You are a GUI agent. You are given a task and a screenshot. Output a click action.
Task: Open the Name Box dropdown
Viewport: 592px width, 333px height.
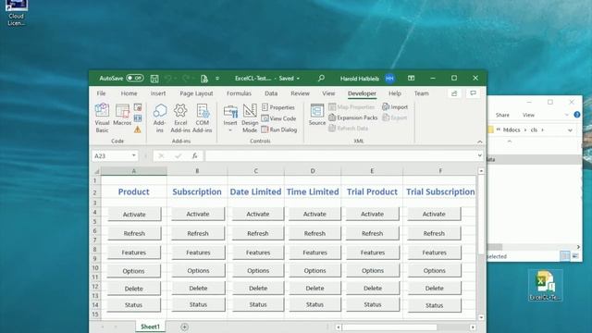(x=133, y=155)
